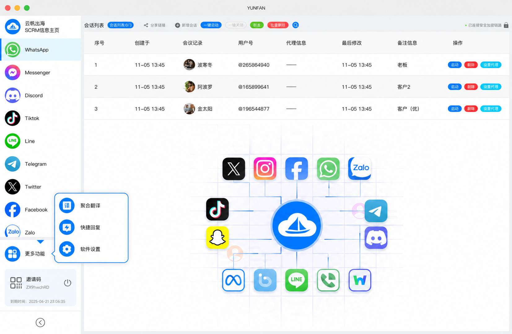
Task: Click the red 批量删除 button
Action: coord(278,25)
